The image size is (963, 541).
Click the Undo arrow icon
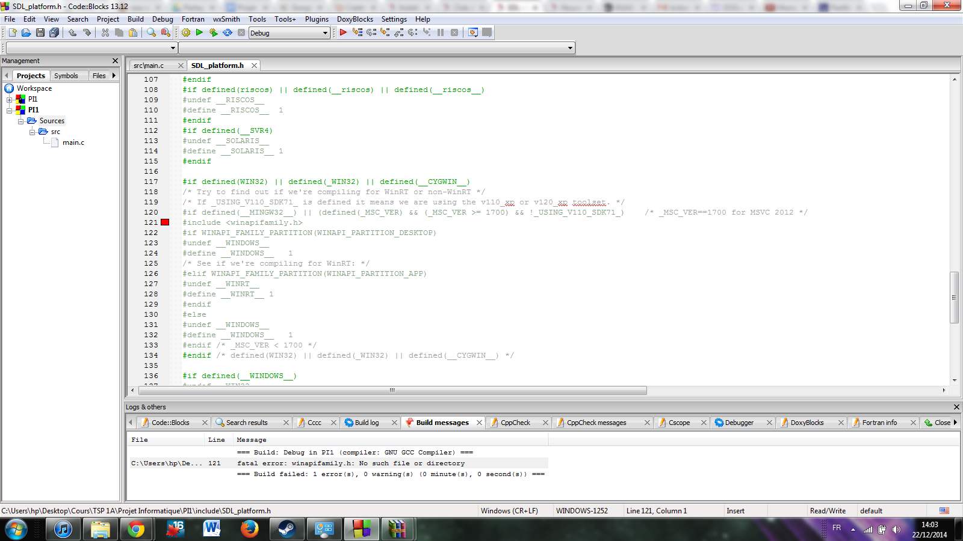coord(73,32)
